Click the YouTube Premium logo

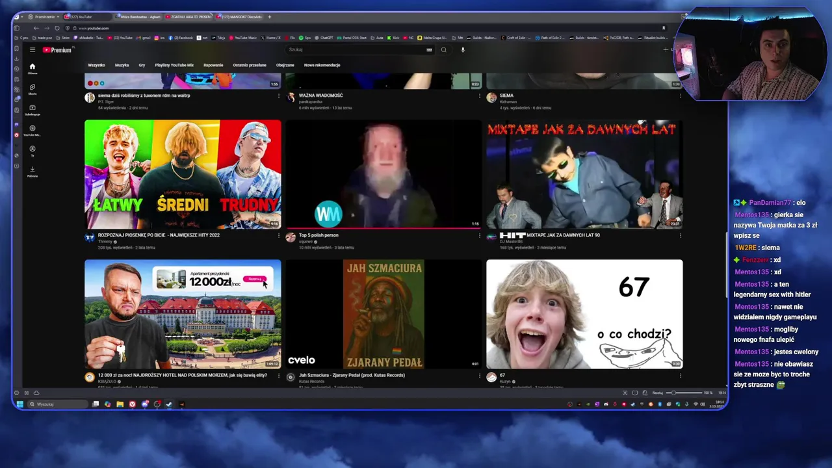[57, 50]
